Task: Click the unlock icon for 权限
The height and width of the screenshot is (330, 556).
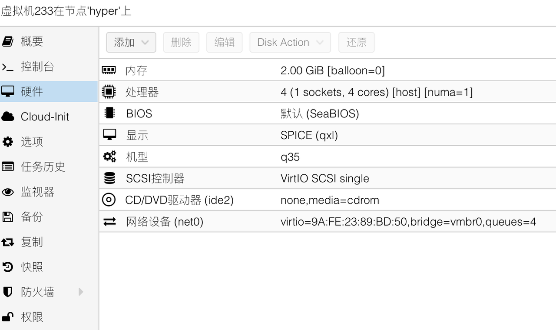Action: pos(8,317)
